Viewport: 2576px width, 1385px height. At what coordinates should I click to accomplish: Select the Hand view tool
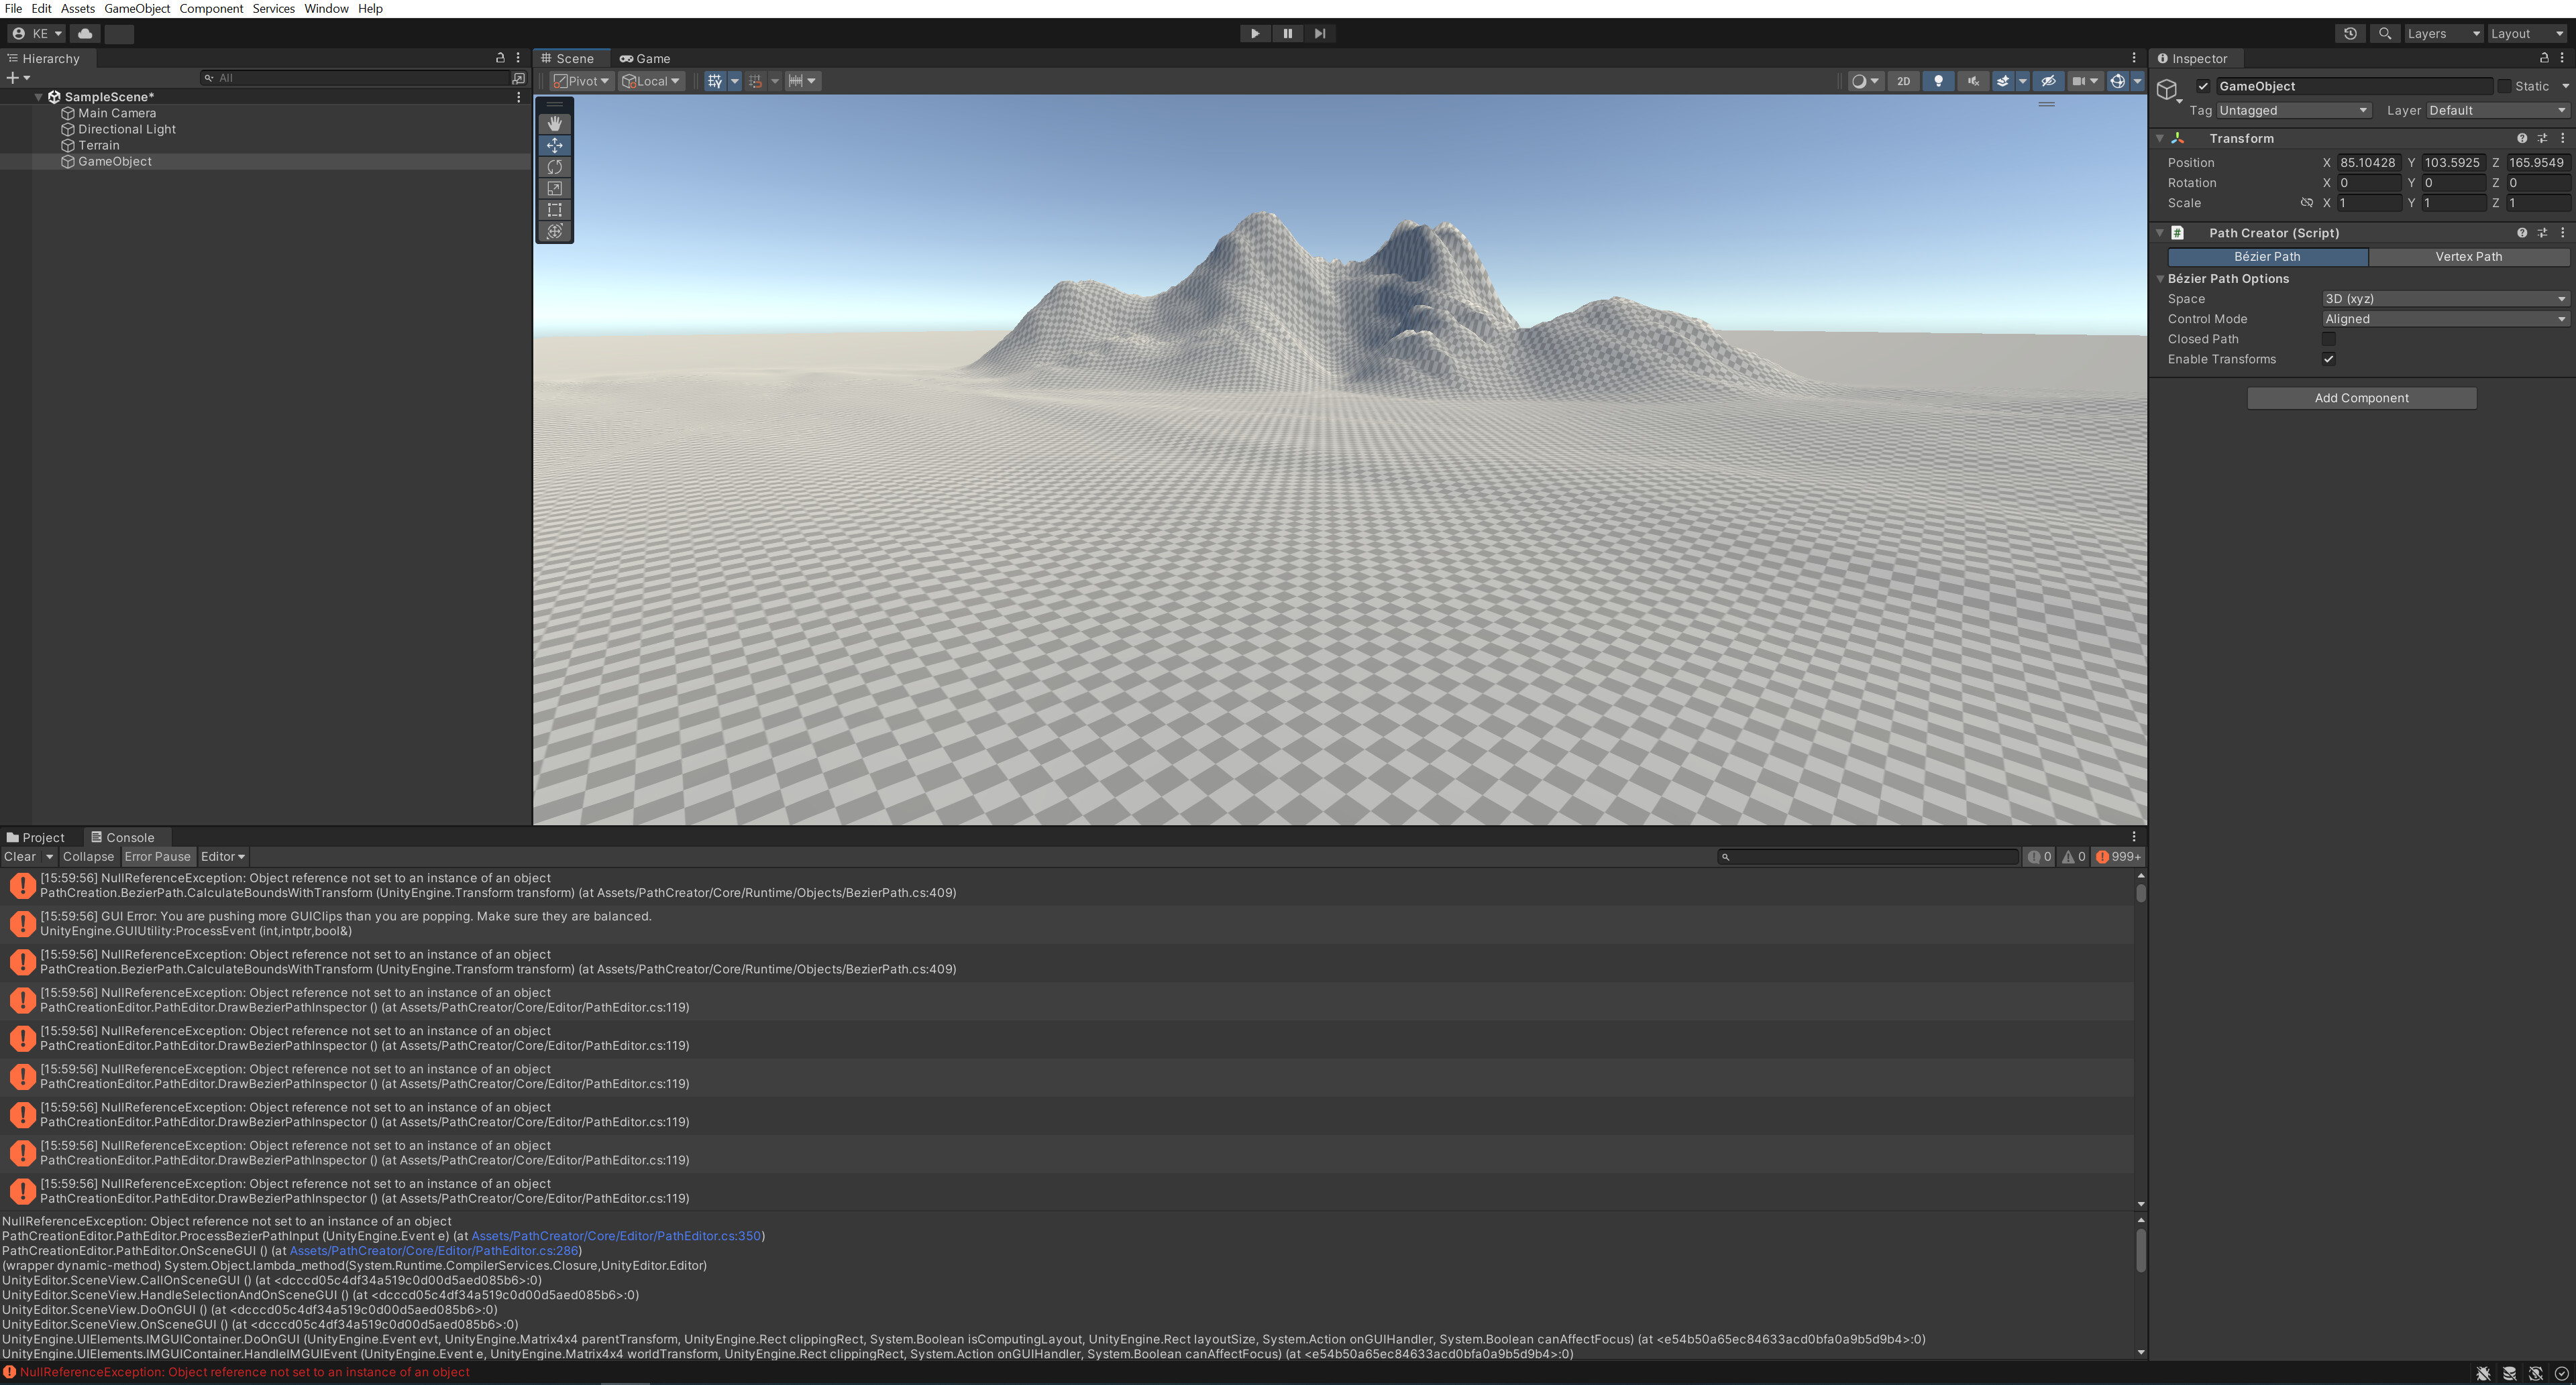554,123
